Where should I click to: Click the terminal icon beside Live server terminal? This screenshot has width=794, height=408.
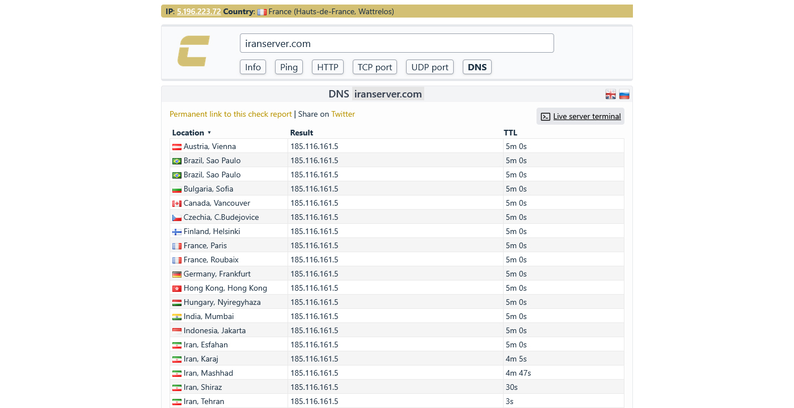tap(545, 117)
